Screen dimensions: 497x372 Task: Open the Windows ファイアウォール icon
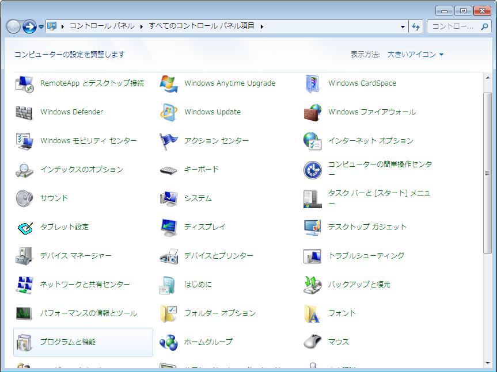(x=313, y=112)
